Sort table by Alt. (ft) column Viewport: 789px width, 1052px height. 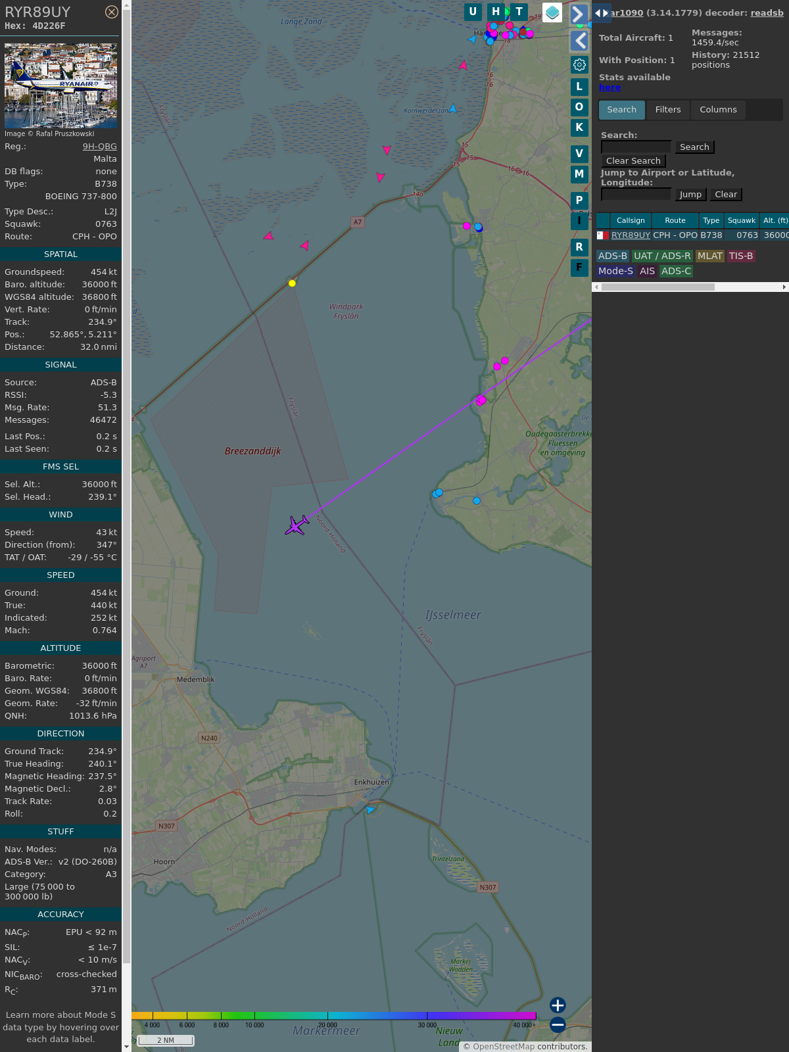[x=775, y=221]
